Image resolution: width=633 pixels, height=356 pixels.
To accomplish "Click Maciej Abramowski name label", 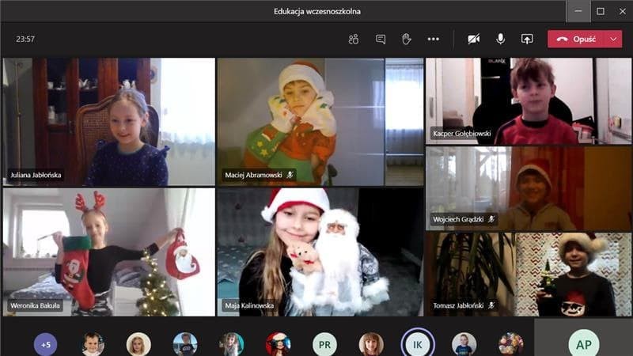I will (x=253, y=175).
